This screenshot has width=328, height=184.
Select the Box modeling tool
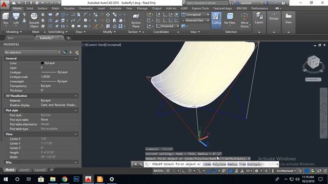point(6,19)
